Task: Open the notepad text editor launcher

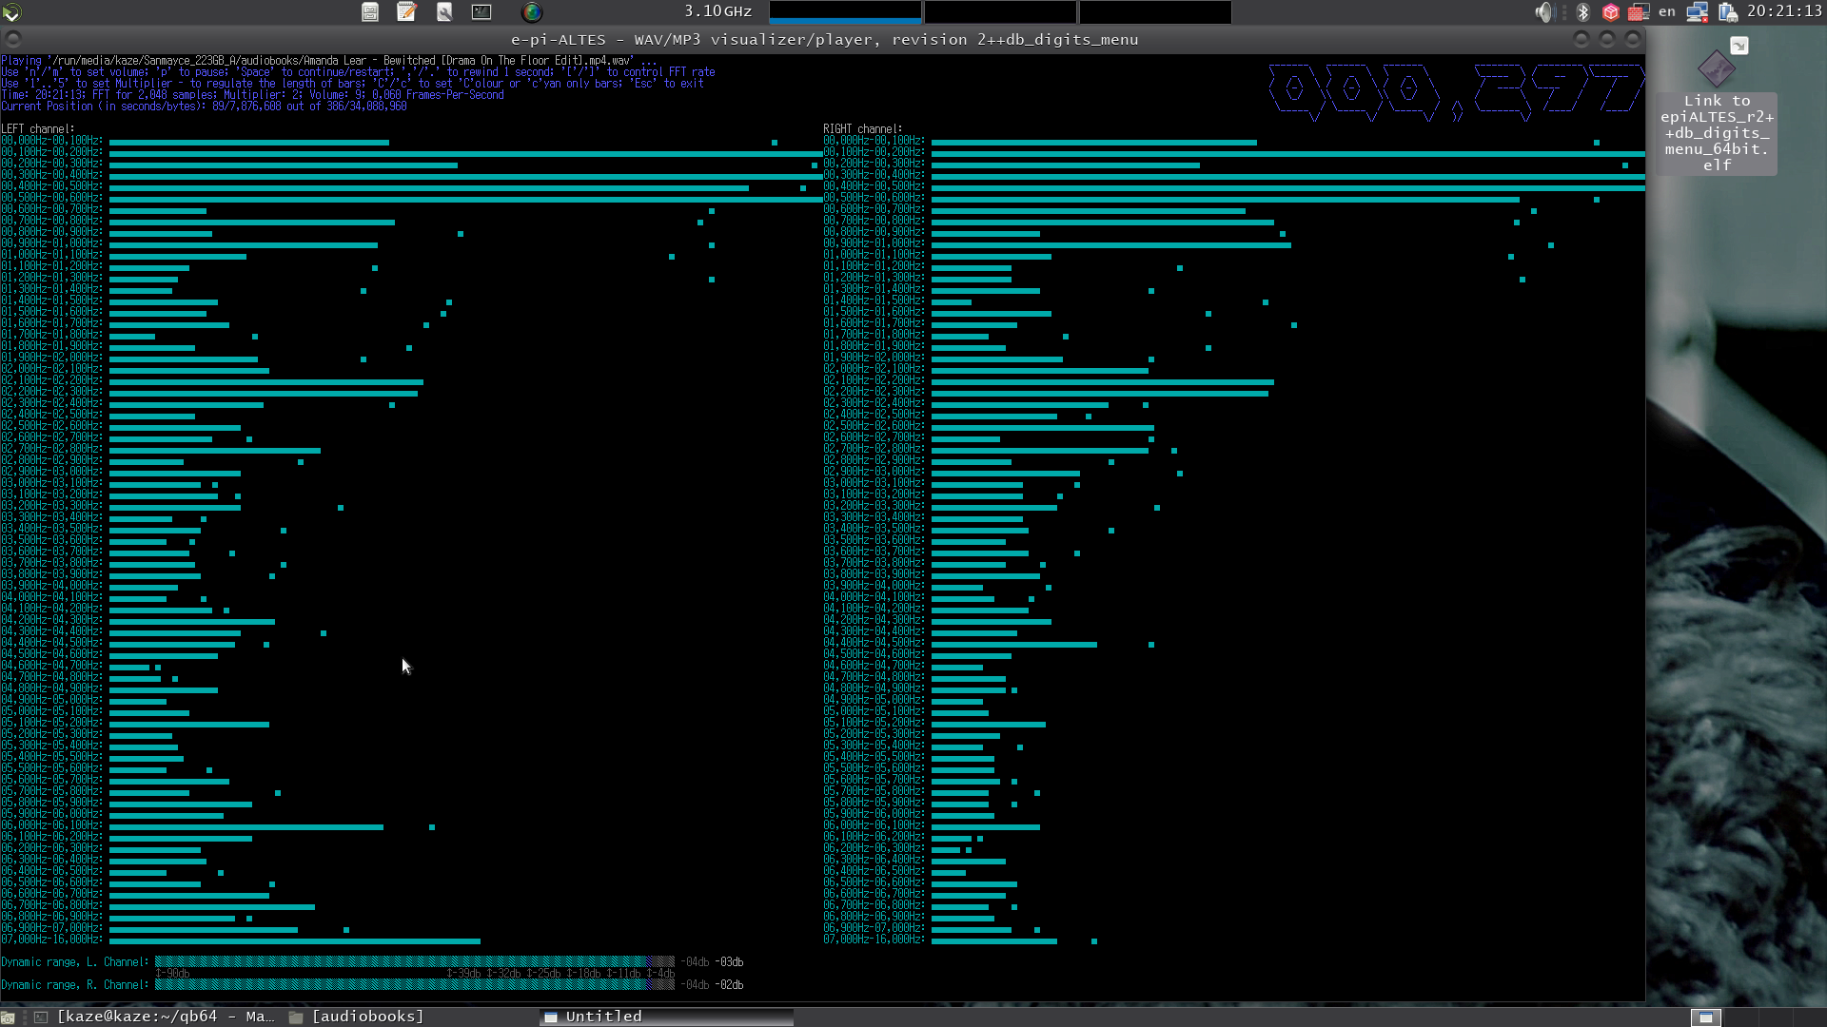Action: click(x=407, y=12)
